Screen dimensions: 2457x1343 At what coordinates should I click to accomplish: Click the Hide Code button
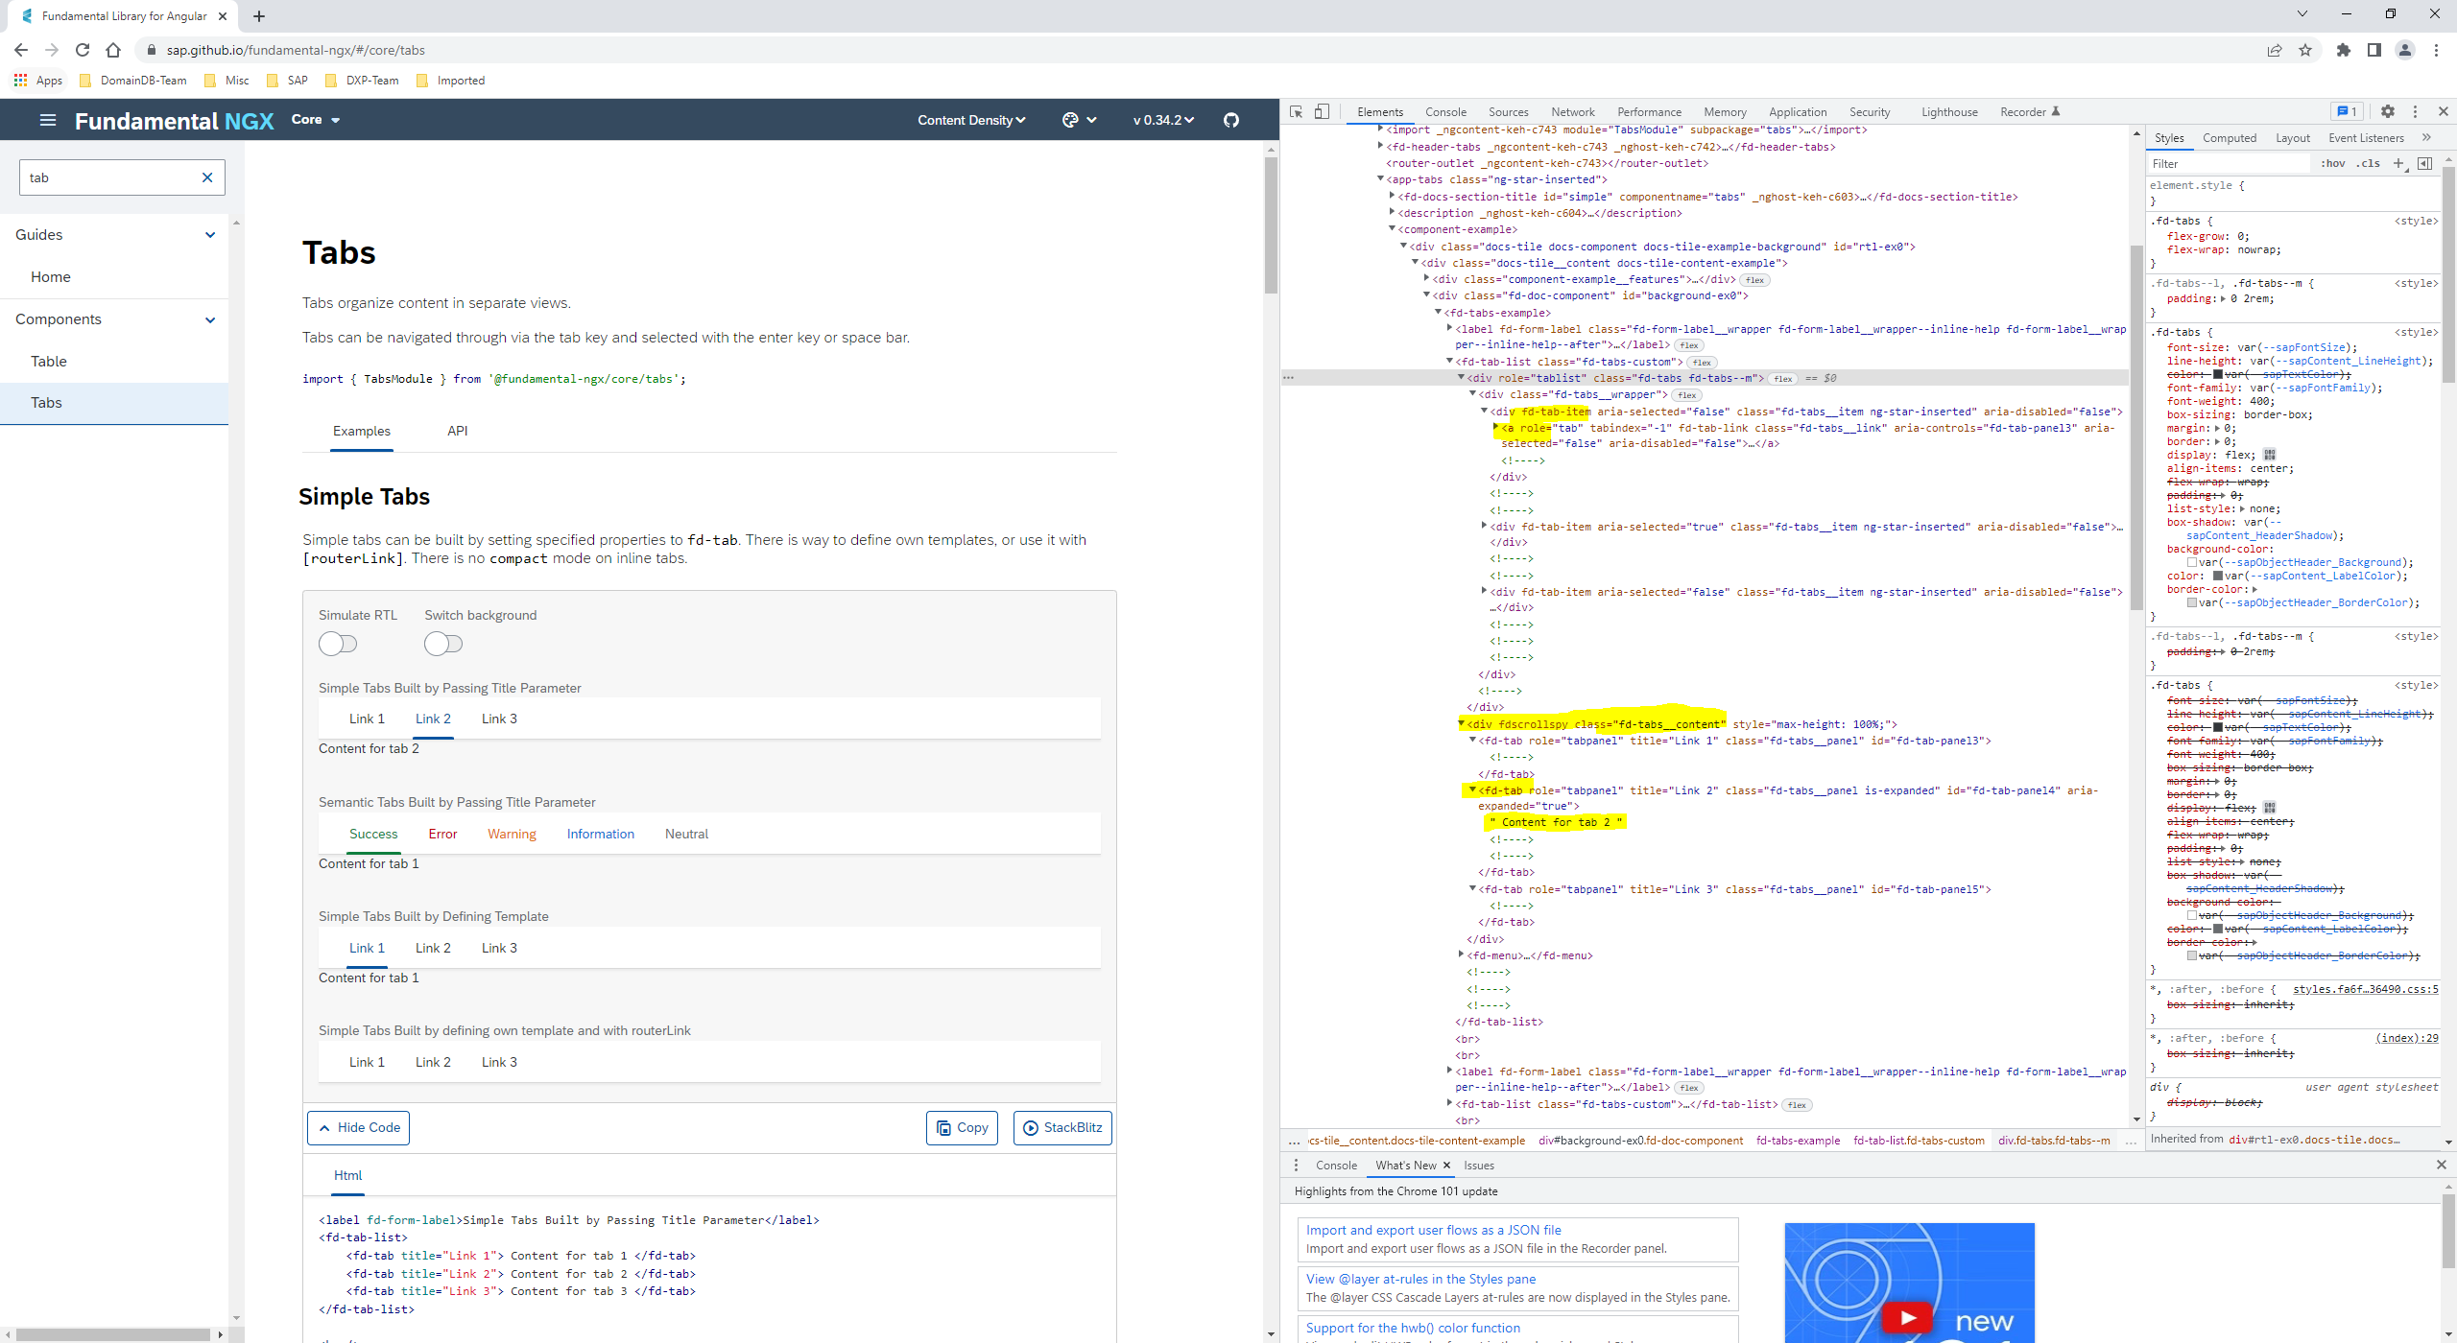[359, 1127]
